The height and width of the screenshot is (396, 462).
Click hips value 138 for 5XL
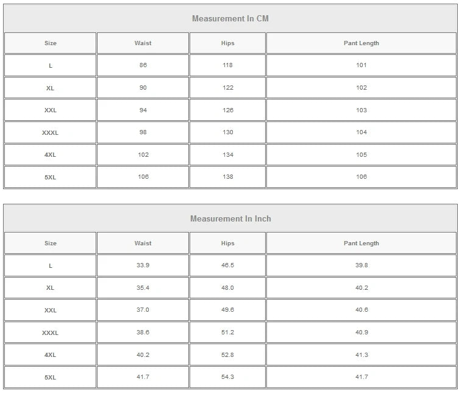point(228,177)
